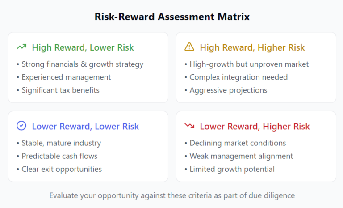Click High-growth but unproven market bullet
Viewport: 343px width, 208px height.
point(249,64)
